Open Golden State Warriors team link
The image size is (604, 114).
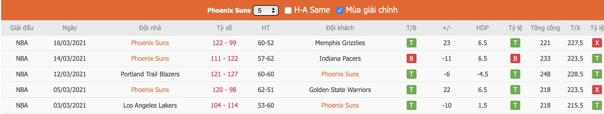coord(340,90)
